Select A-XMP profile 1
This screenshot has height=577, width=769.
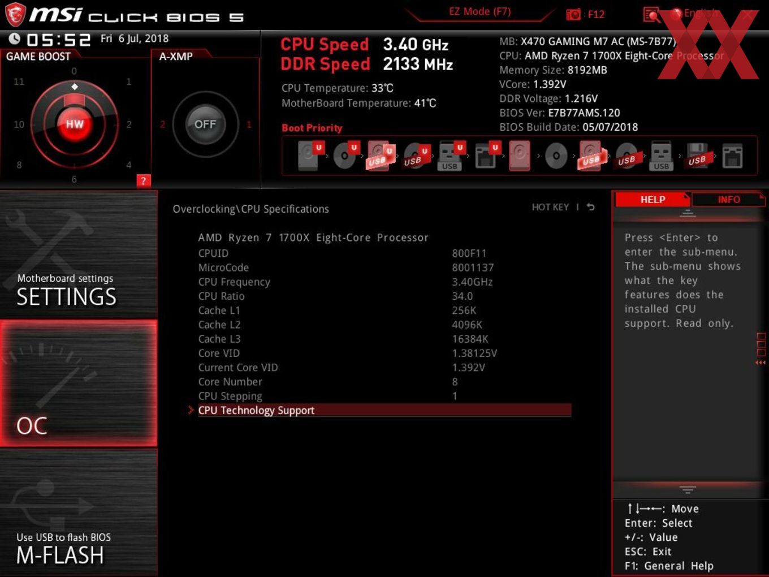click(x=248, y=124)
